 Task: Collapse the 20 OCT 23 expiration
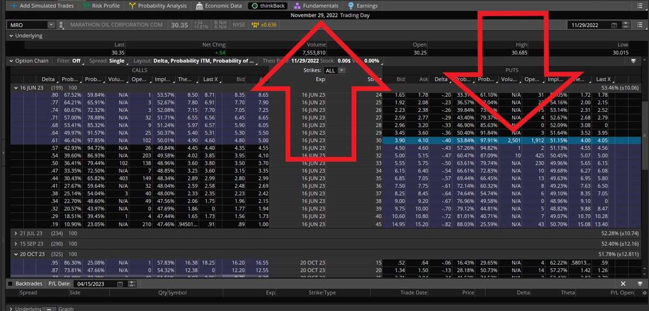[x=16, y=253]
